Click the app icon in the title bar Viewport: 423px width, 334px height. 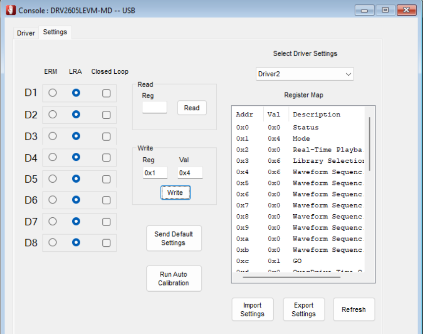pos(10,10)
